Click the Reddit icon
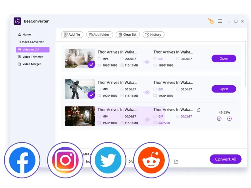 (x=151, y=160)
